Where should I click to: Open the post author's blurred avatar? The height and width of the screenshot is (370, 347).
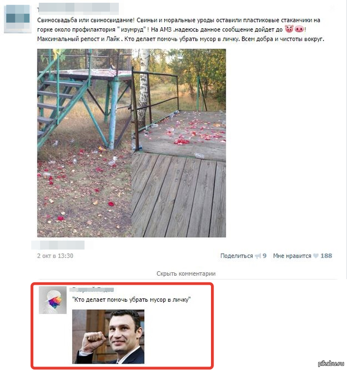(x=18, y=18)
